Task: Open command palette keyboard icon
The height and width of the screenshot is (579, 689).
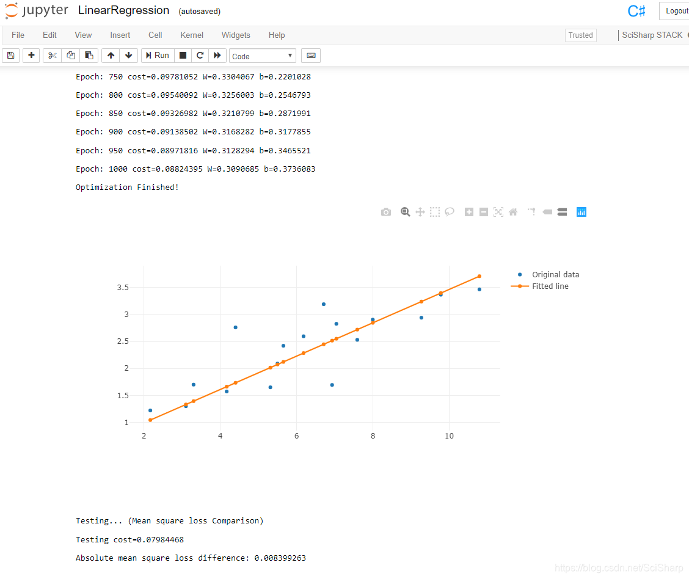Action: [x=311, y=56]
